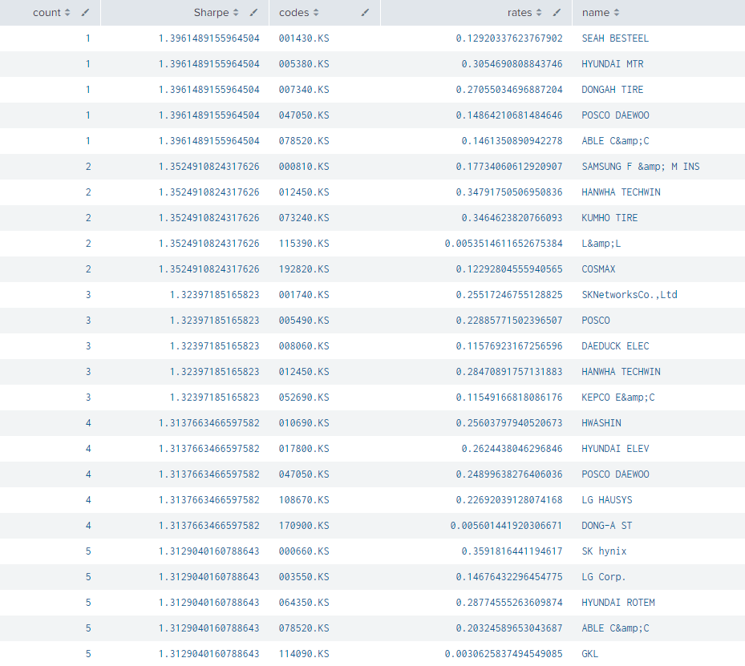Click the KEPCO E&amp;C name cell
Viewport: 745px width, 666px height.
click(618, 398)
